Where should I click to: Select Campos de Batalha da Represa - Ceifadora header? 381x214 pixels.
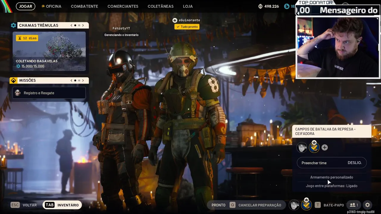(332, 131)
